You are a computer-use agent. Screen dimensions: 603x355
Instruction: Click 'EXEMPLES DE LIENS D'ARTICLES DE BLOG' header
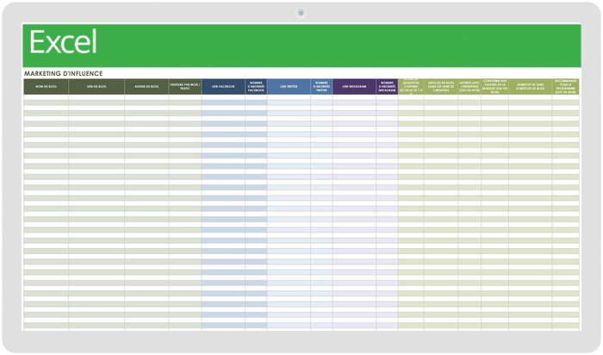[x=531, y=86]
